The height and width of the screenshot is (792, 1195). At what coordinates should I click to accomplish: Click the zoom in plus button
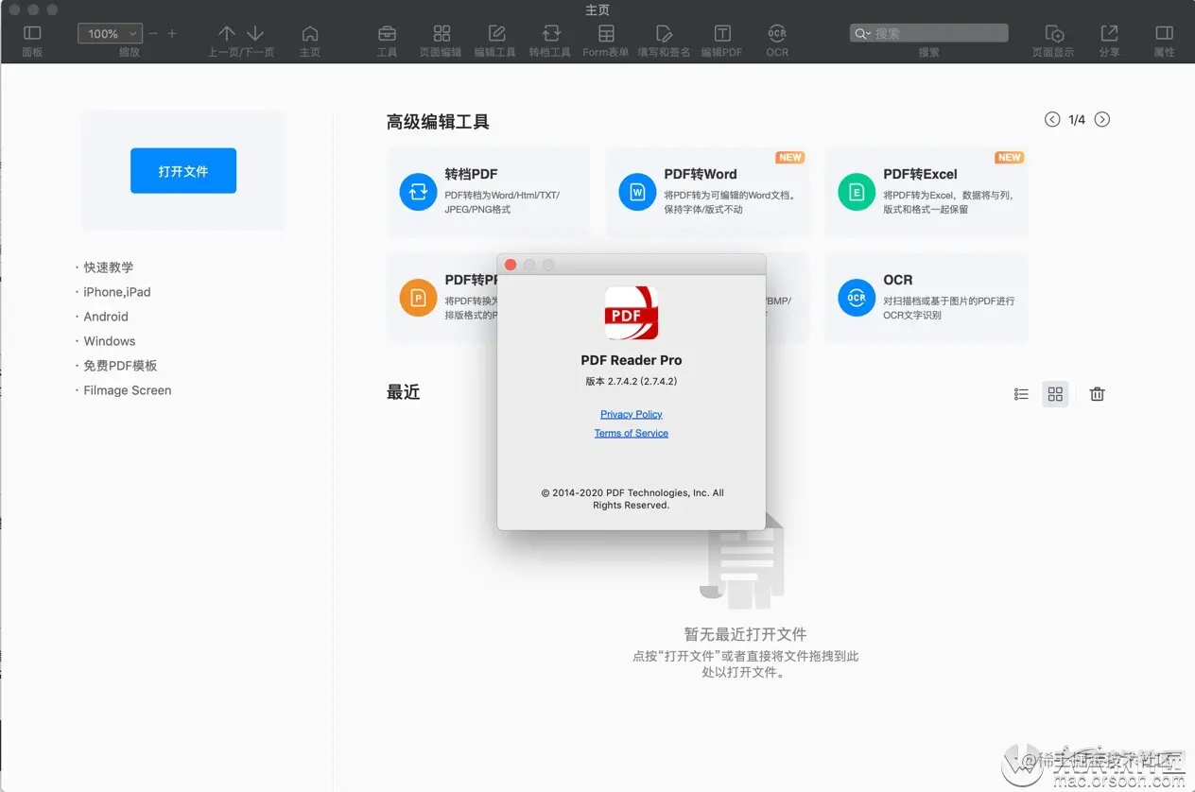point(172,33)
